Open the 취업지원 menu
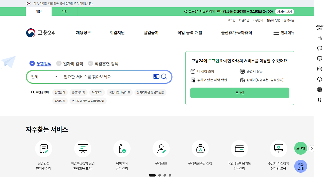Image resolution: width=325 pixels, height=177 pixels. pos(117,33)
